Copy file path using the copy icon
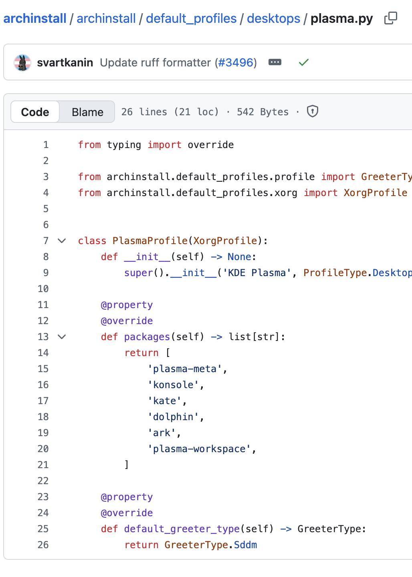The width and height of the screenshot is (412, 577). (x=390, y=18)
